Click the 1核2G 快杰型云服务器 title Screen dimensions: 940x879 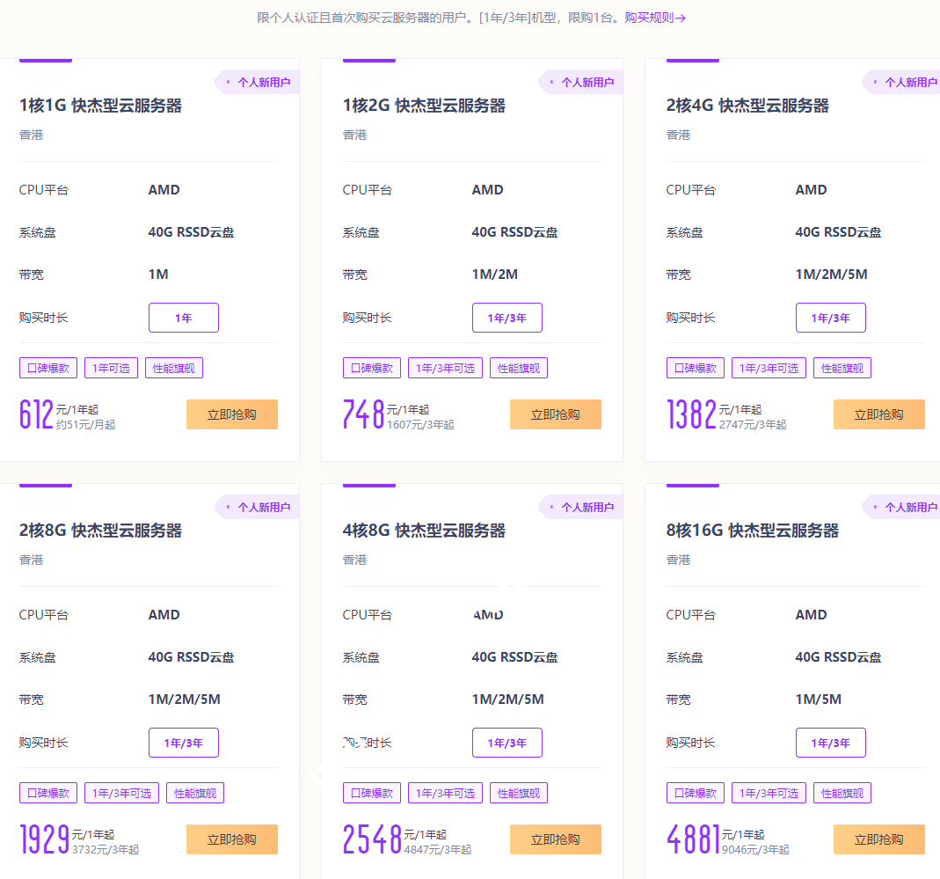coord(425,106)
